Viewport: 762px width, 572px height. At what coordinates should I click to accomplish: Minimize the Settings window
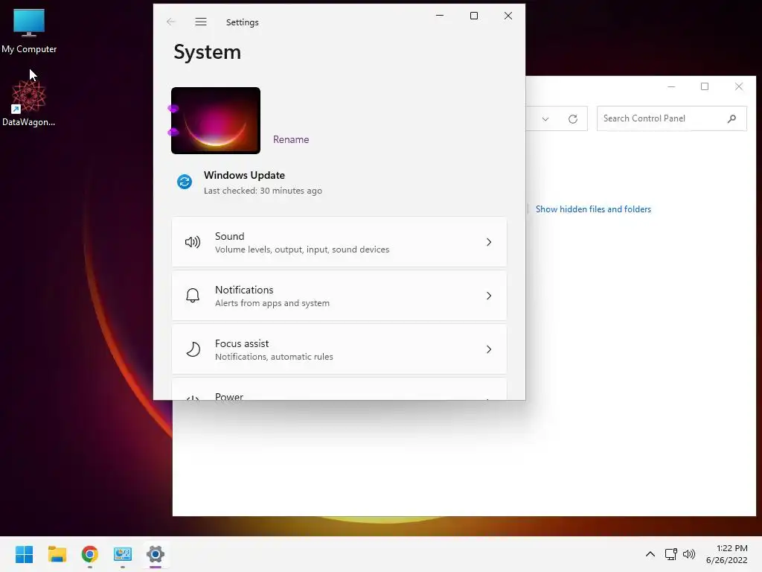tap(440, 16)
